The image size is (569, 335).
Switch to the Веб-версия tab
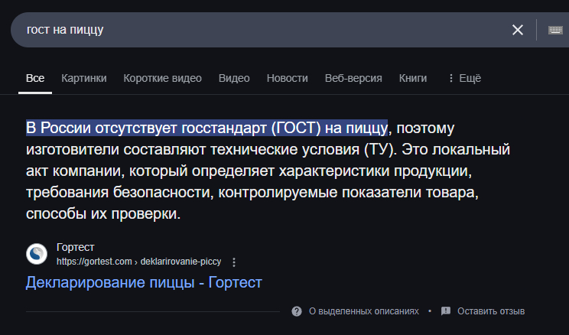point(353,78)
